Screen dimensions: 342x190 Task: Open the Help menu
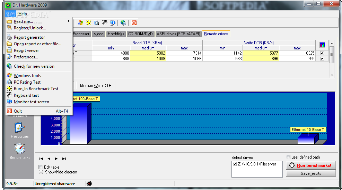click(x=23, y=14)
